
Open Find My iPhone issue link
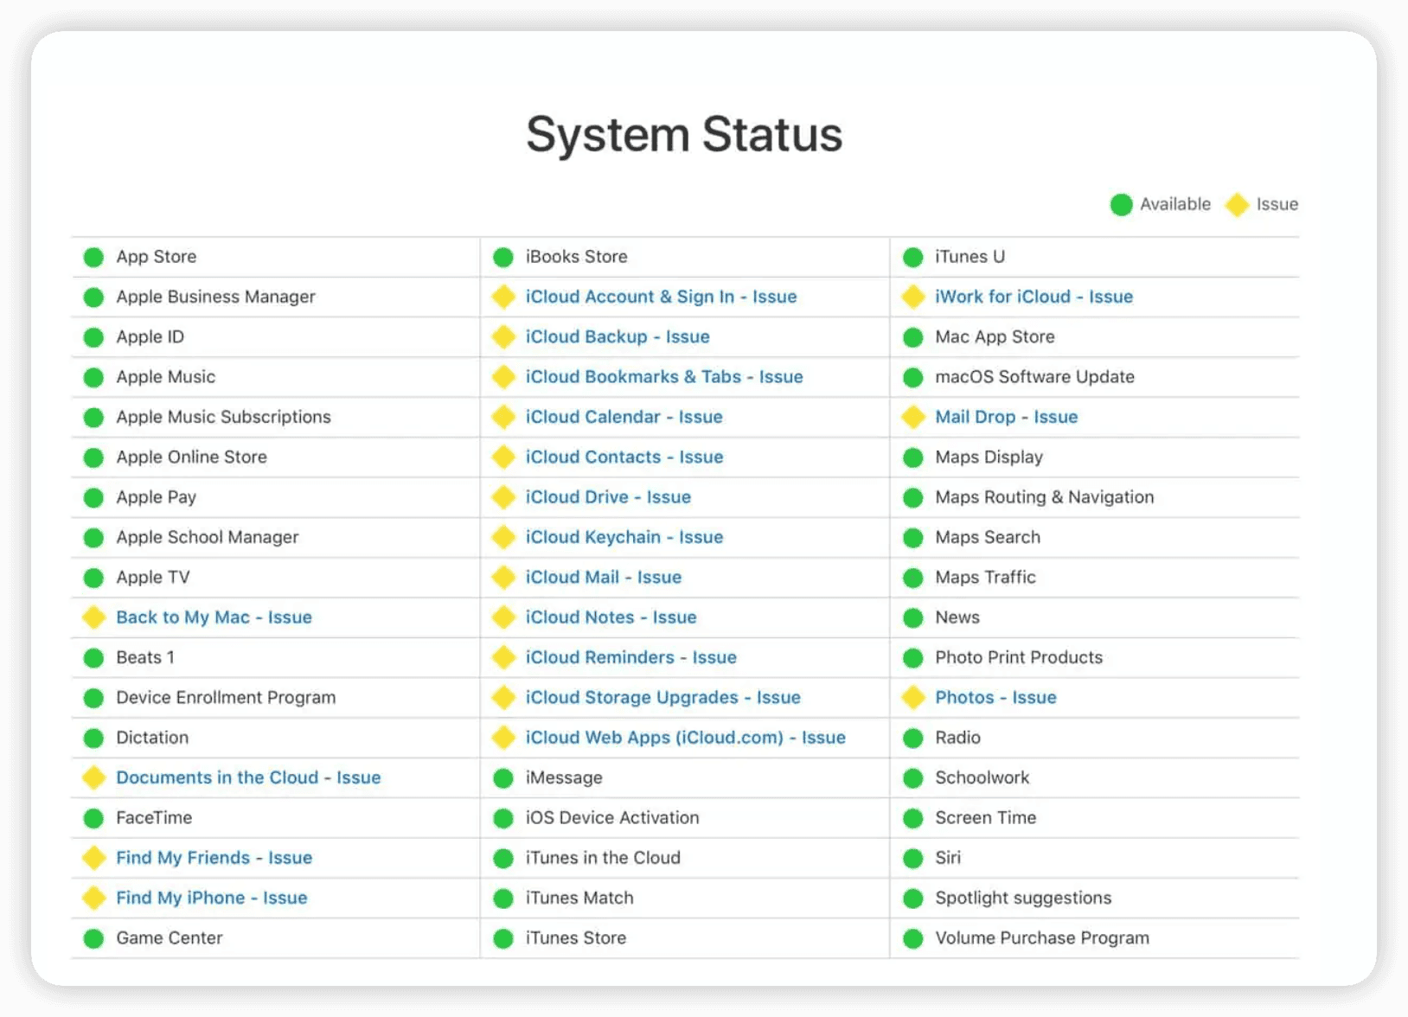click(x=211, y=898)
